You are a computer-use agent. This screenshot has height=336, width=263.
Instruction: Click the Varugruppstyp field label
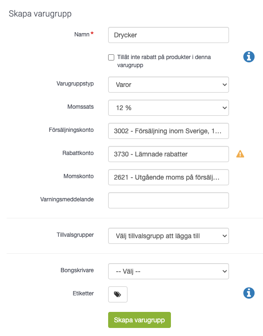coord(75,84)
